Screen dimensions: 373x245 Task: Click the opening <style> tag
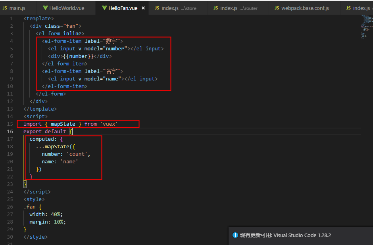pos(34,199)
